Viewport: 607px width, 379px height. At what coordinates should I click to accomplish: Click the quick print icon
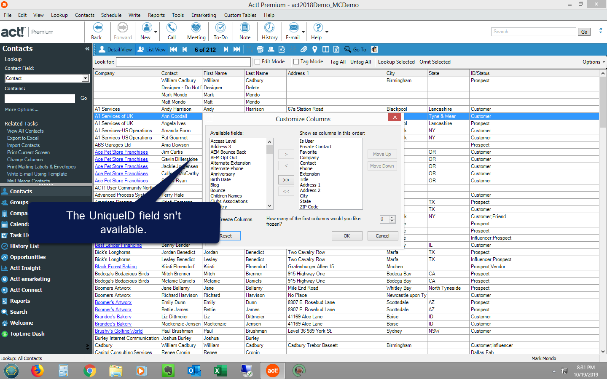tap(260, 49)
